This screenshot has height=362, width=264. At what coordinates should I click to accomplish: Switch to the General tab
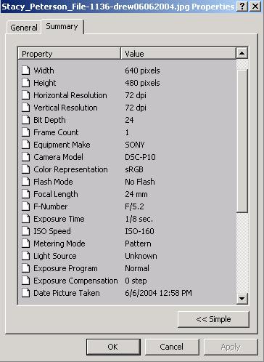coord(24,28)
